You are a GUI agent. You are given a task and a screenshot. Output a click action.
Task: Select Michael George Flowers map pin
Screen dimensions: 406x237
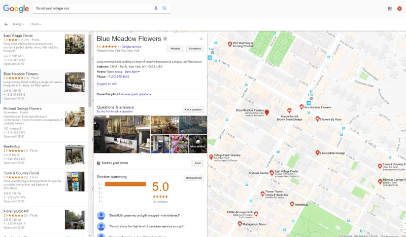click(x=380, y=181)
